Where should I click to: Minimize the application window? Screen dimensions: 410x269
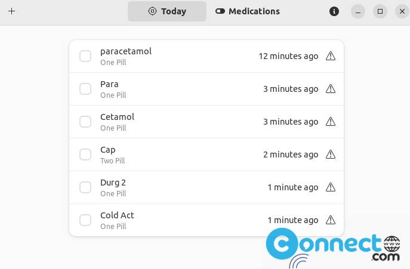[x=358, y=11]
